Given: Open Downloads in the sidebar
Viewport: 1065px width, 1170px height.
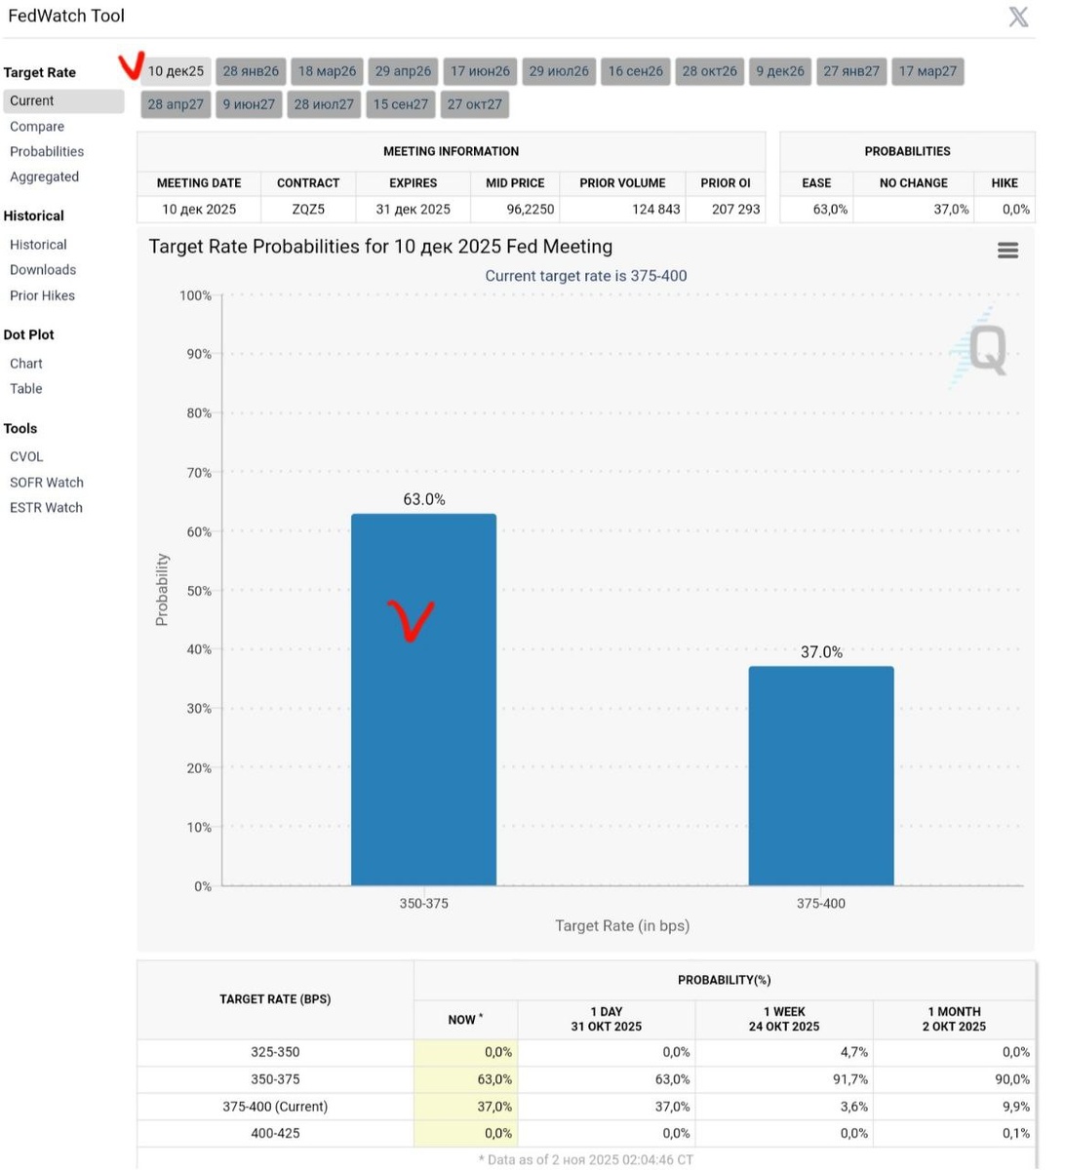Looking at the screenshot, I should 43,270.
